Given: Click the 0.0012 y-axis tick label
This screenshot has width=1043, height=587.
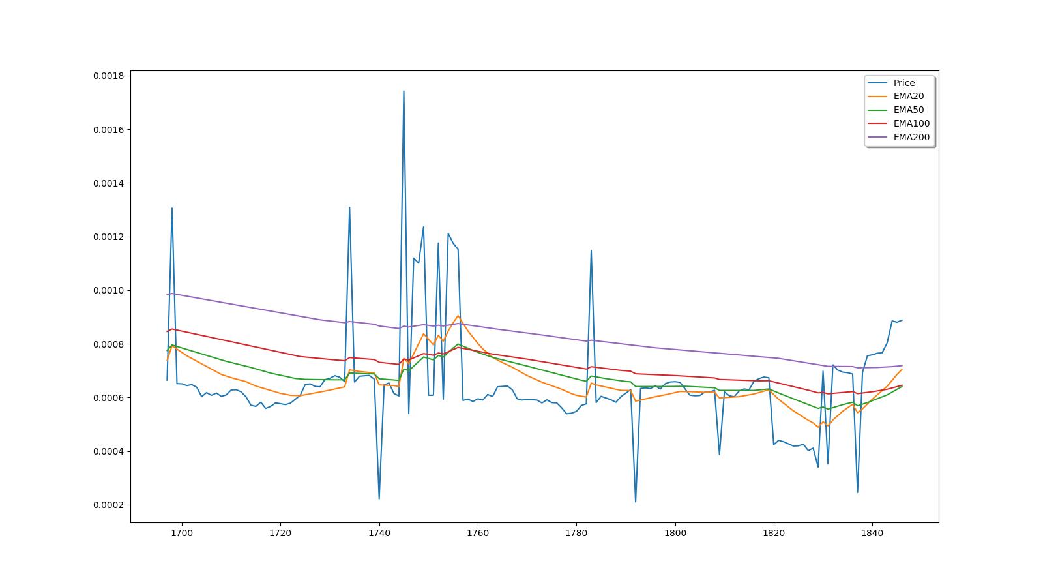Looking at the screenshot, I should coord(110,237).
